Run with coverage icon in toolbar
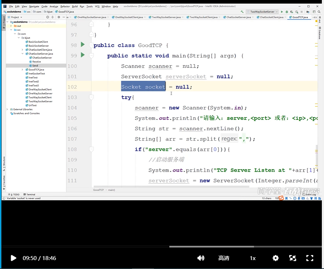Viewport: 324px width, 269px height. pyautogui.click(x=292, y=12)
